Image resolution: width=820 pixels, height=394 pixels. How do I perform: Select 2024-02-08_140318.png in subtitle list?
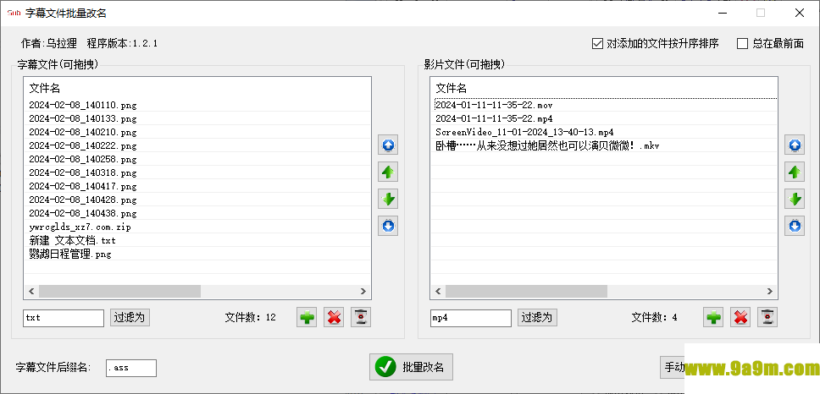197,172
